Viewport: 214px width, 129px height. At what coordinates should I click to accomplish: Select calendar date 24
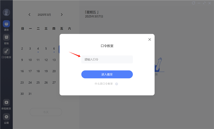[x=30, y=83]
